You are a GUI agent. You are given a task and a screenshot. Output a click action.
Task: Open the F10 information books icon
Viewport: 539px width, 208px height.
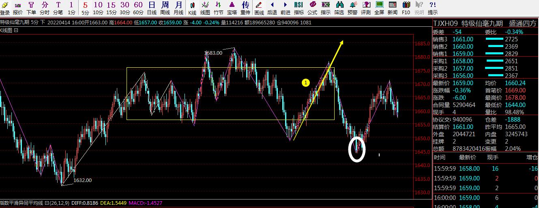point(406,8)
